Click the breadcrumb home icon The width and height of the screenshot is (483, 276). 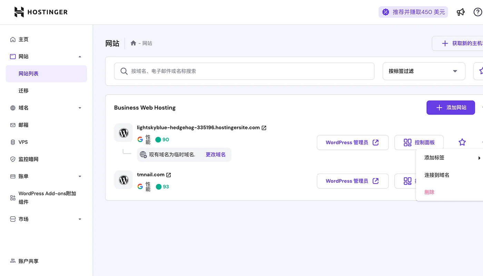click(x=133, y=43)
